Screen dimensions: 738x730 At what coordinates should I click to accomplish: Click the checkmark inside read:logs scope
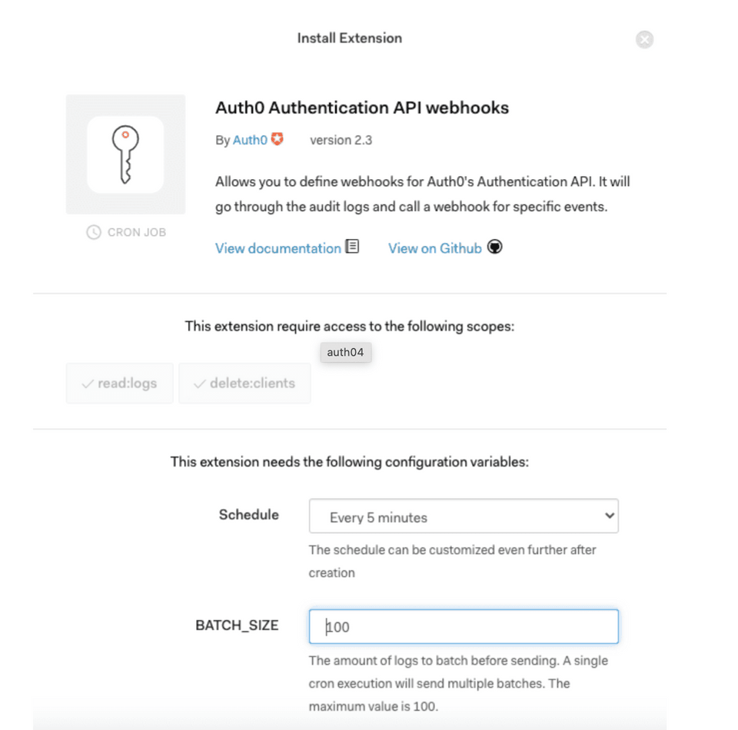87,382
